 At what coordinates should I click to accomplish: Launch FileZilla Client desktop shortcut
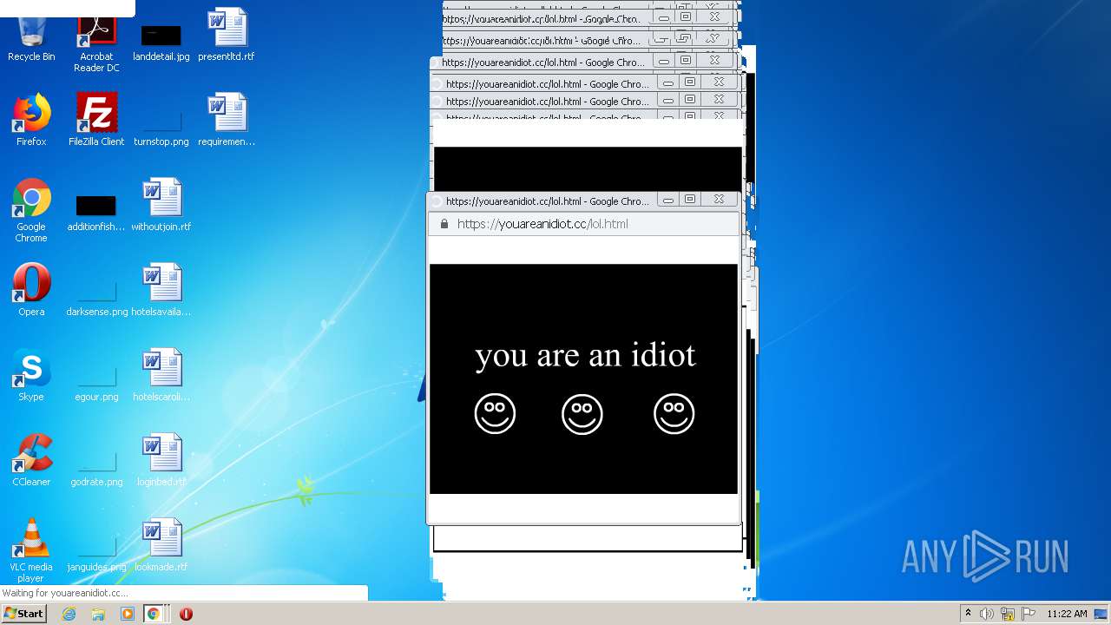coord(96,120)
